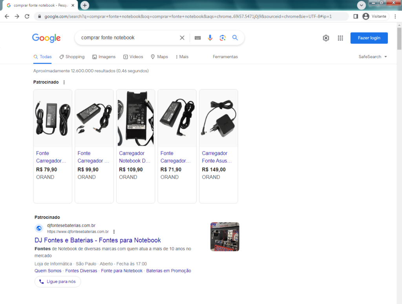Open the Chrome three-dot menu
The height and width of the screenshot is (304, 402).
point(395,16)
